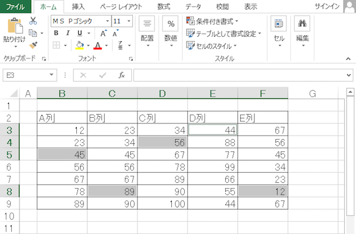This screenshot has height=234, width=356.
Task: Open 条件付き書式 conditional formatting
Action: pos(212,21)
